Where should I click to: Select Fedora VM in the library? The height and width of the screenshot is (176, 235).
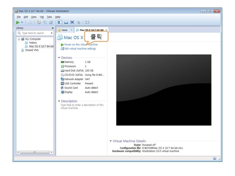click(x=32, y=42)
